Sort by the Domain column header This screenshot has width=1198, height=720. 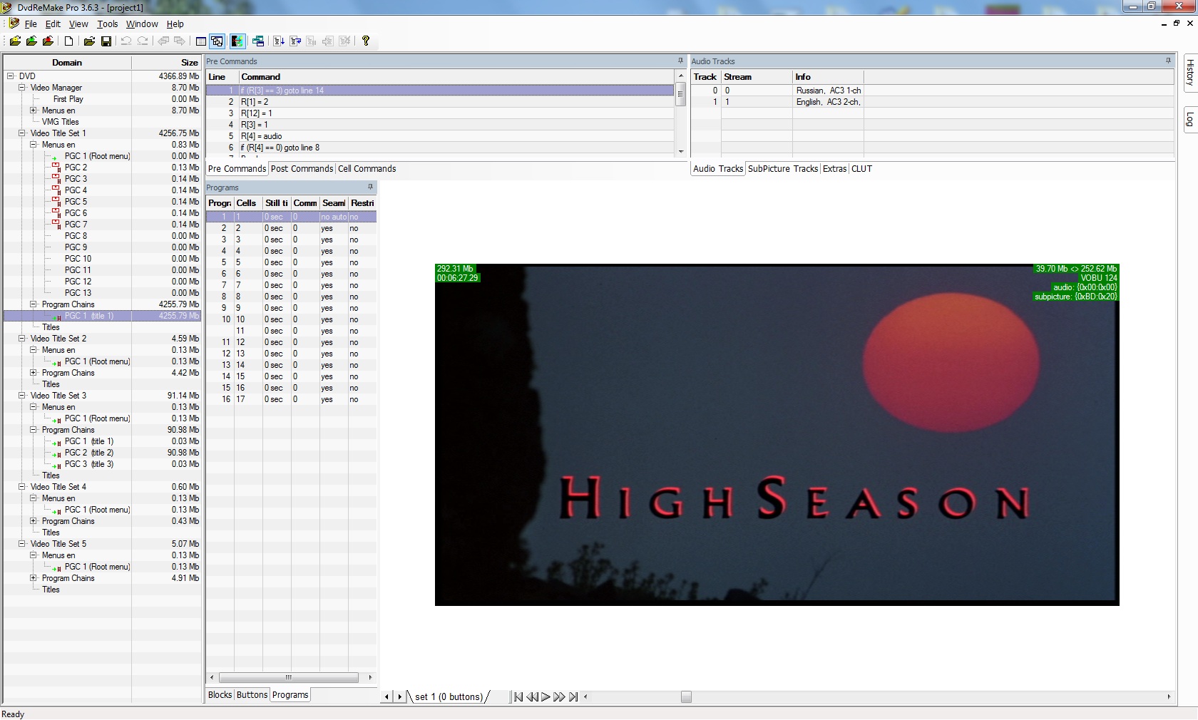(67, 62)
